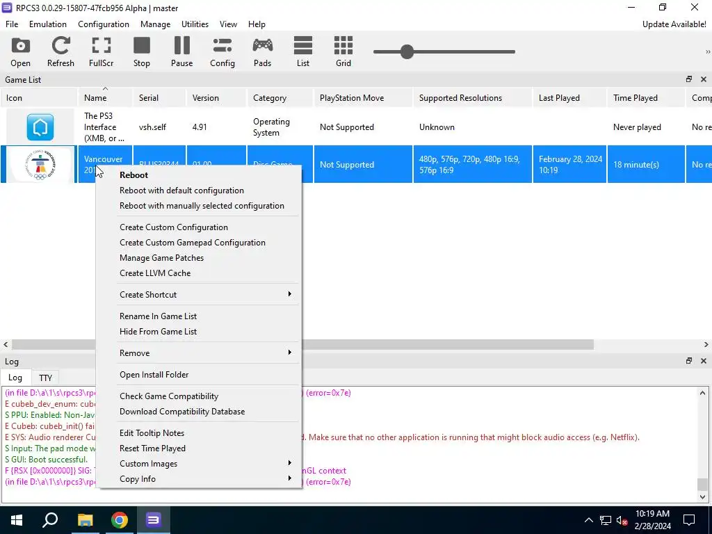Select Check Game Compatibility
The height and width of the screenshot is (534, 712).
point(199,396)
